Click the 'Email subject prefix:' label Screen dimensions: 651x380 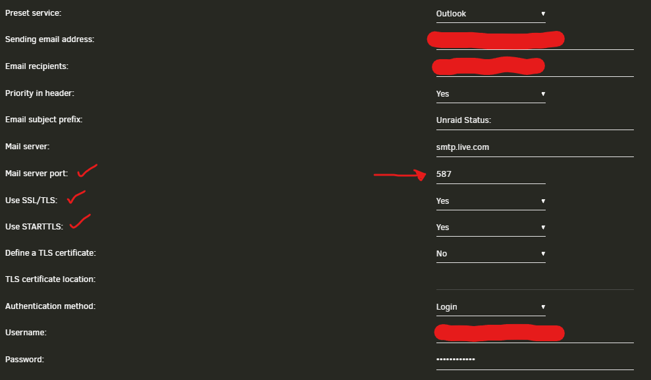coord(43,120)
